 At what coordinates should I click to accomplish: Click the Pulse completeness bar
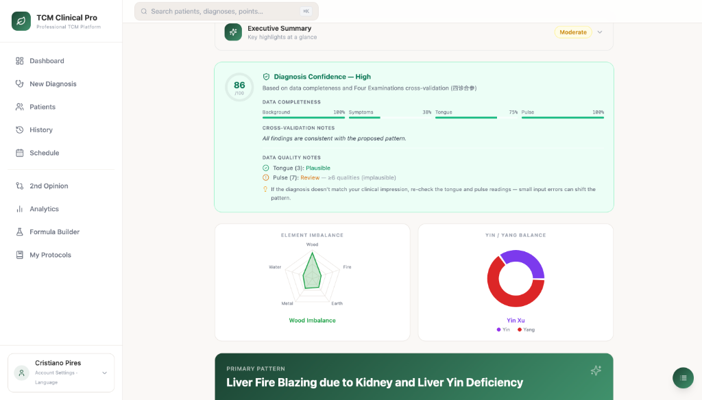click(563, 118)
